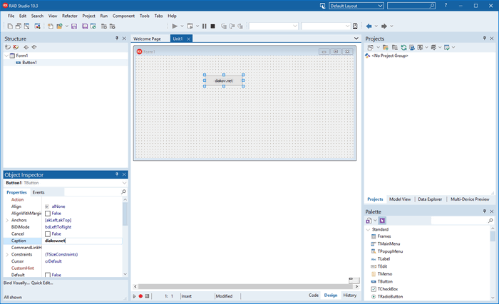This screenshot has width=499, height=304.
Task: Click the Refresh icon in Projects panel
Action: pyautogui.click(x=403, y=47)
